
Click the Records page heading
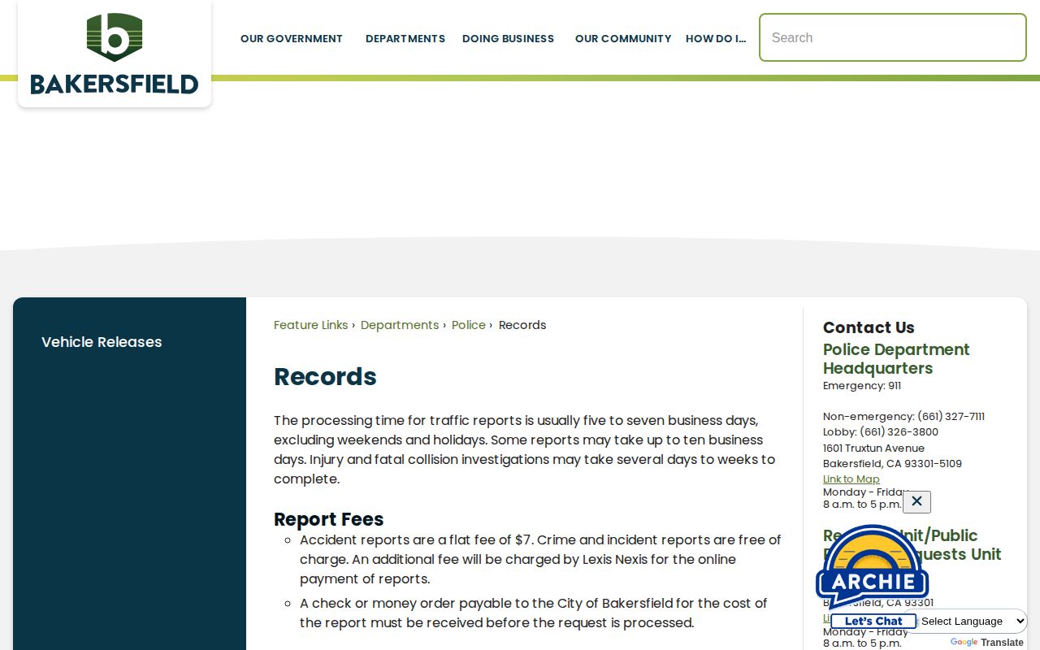point(325,376)
